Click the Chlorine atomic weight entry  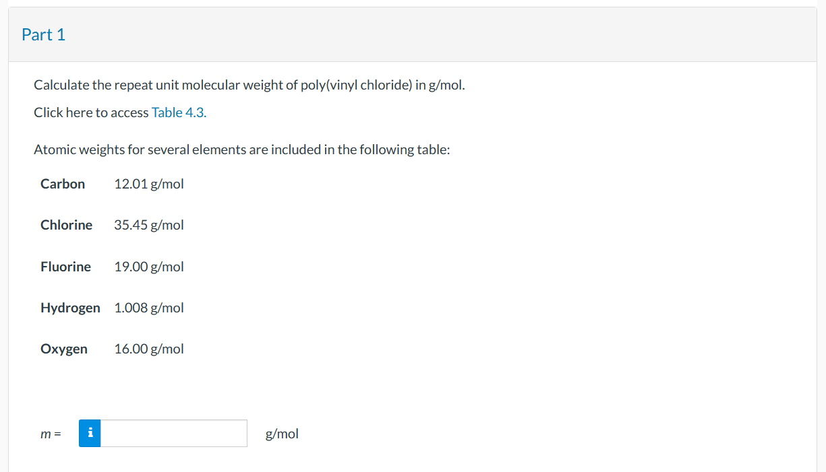(149, 224)
